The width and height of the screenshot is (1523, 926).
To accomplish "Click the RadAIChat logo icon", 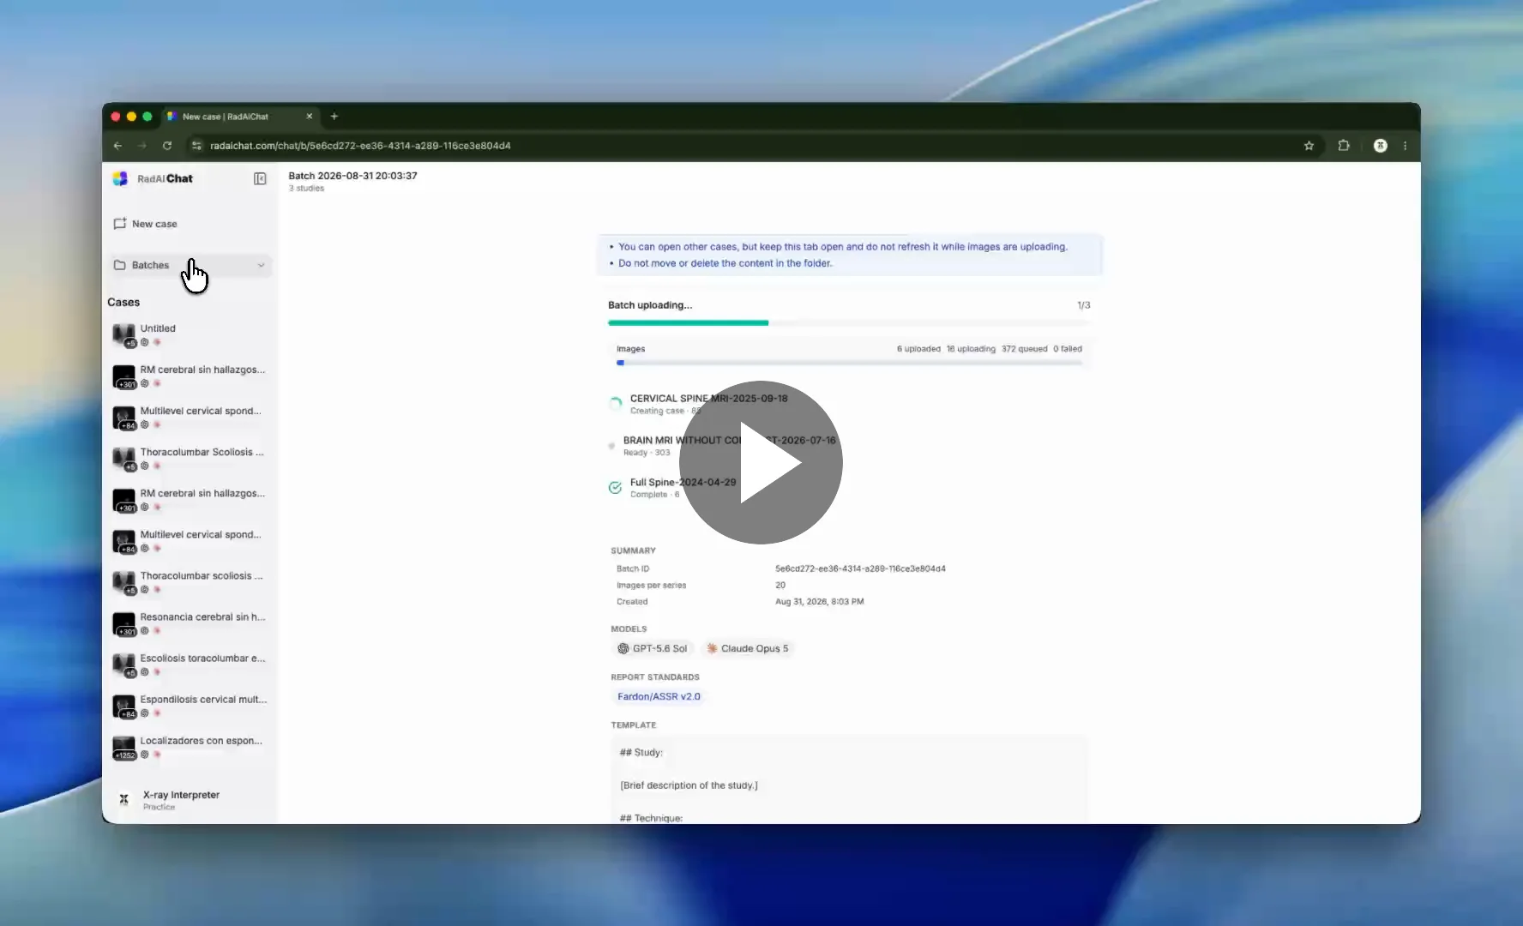I will coord(120,178).
